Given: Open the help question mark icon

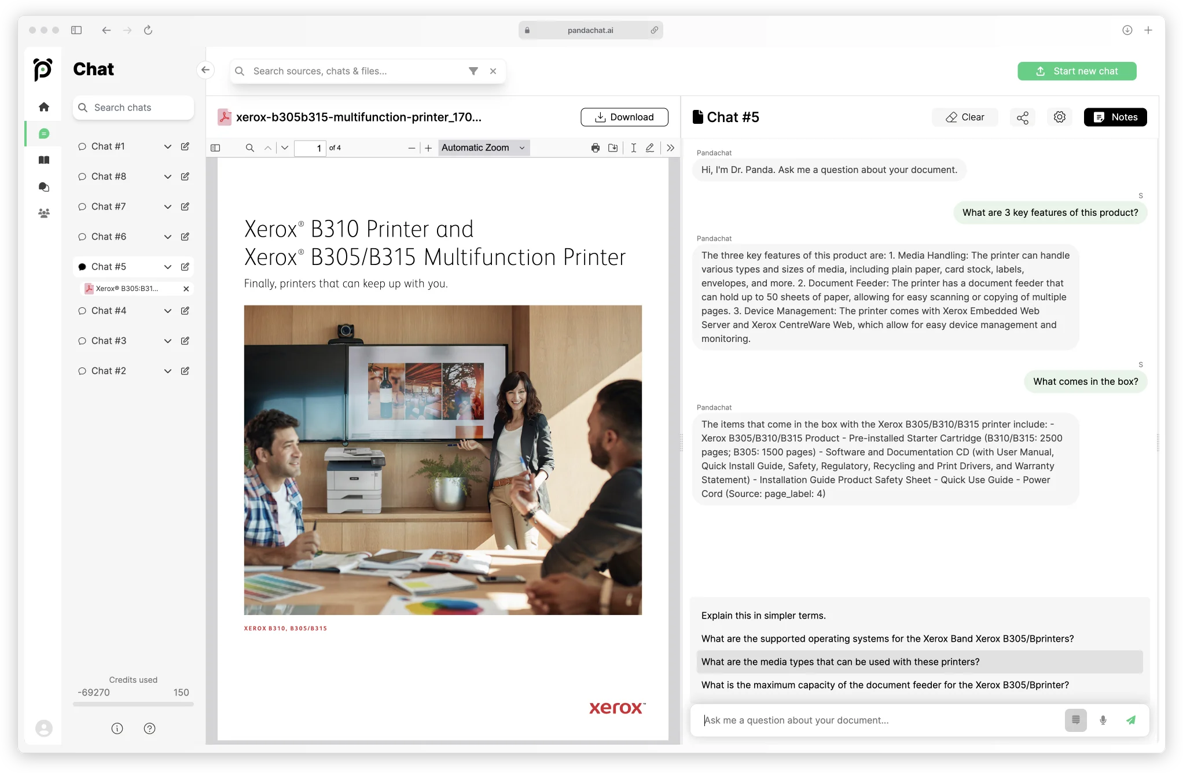Looking at the screenshot, I should pyautogui.click(x=150, y=728).
